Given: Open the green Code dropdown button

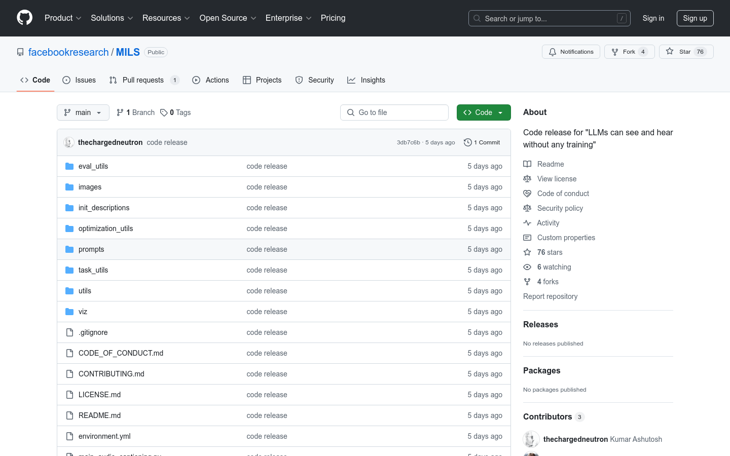Looking at the screenshot, I should tap(484, 112).
